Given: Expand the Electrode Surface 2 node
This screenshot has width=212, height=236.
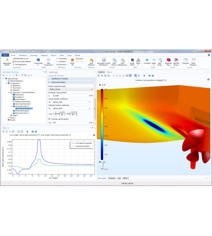Looking at the screenshot, I should coord(11,113).
